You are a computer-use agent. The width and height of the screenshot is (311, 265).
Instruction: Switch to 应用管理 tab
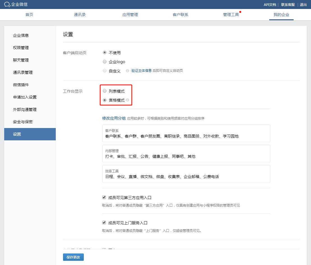(x=130, y=15)
